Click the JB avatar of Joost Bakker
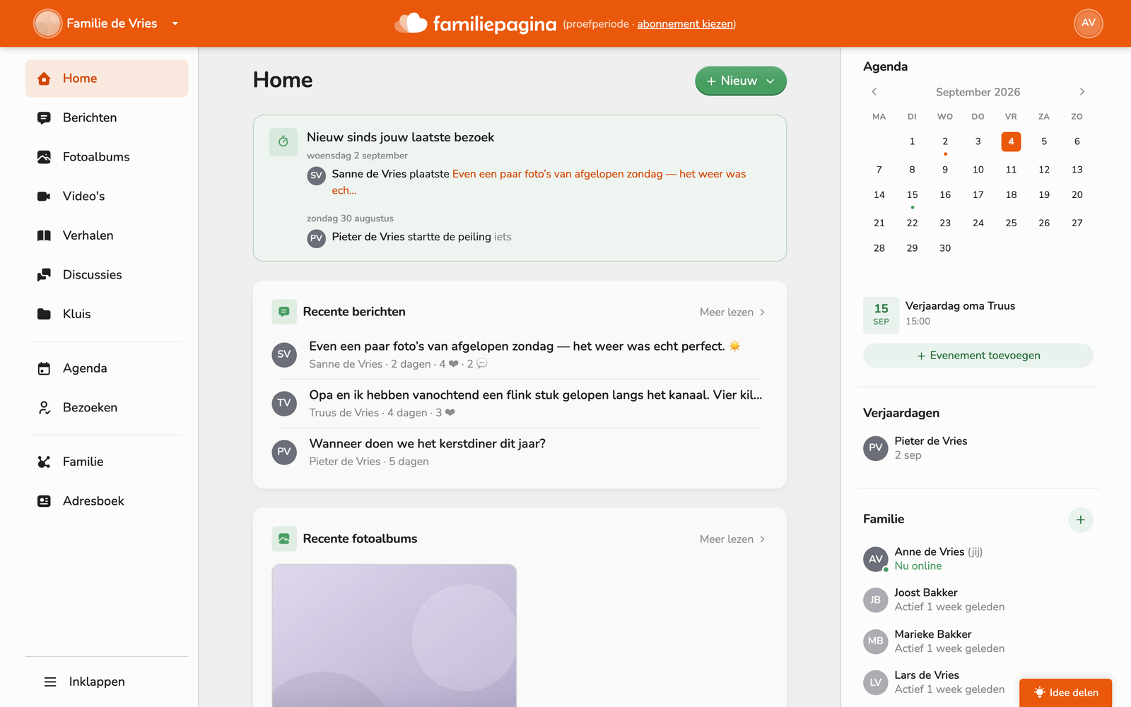1131x707 pixels. [876, 600]
